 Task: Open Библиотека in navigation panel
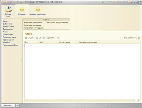pos(7,24)
